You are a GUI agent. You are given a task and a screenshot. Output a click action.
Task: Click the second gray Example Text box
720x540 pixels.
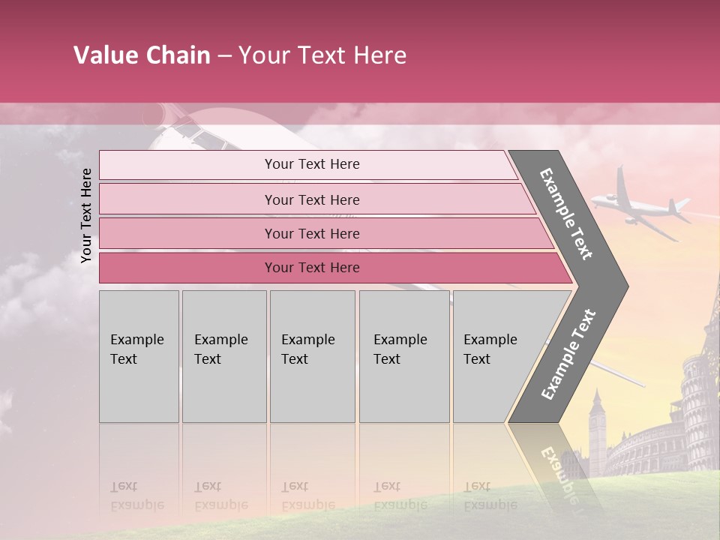pos(223,355)
